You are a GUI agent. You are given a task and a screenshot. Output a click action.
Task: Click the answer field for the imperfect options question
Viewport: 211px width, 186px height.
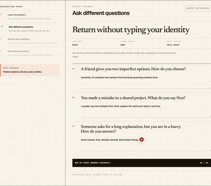pyautogui.click(x=146, y=81)
